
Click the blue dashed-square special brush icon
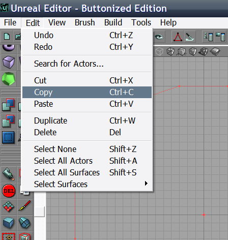(x=9, y=137)
